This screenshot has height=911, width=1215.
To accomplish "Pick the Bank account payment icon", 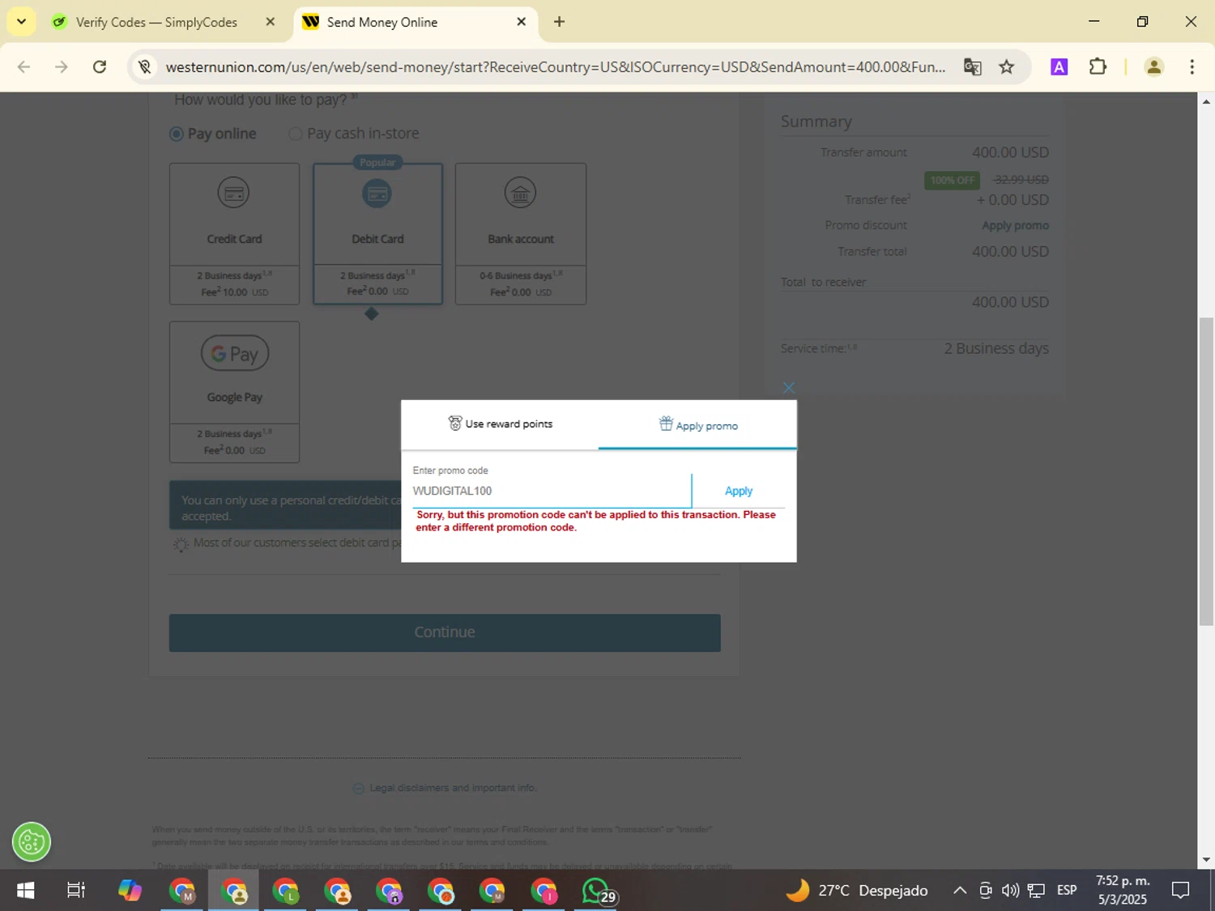I will click(x=520, y=193).
